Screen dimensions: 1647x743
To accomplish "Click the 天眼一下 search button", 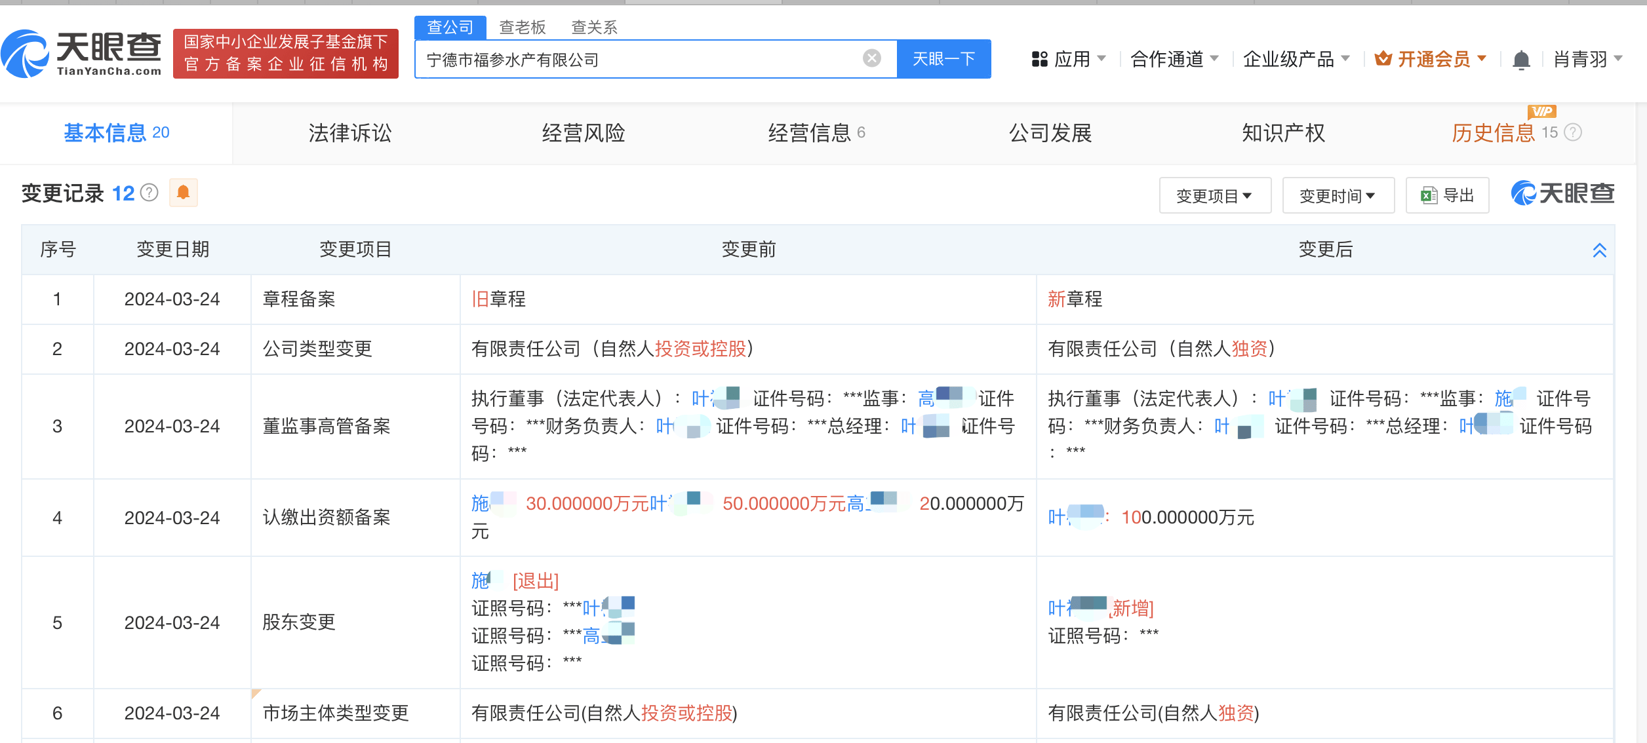I will coord(944,59).
